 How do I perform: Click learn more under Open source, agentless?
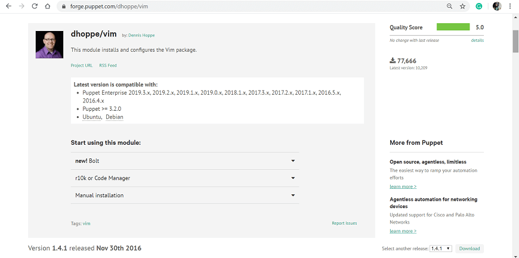tap(403, 186)
